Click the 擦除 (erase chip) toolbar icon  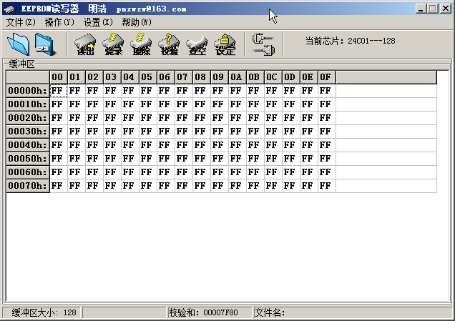pos(141,44)
